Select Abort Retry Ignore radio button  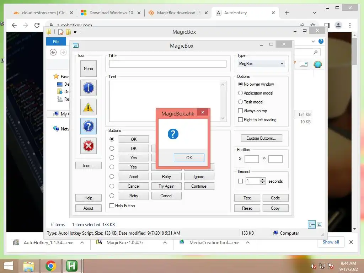click(112, 176)
